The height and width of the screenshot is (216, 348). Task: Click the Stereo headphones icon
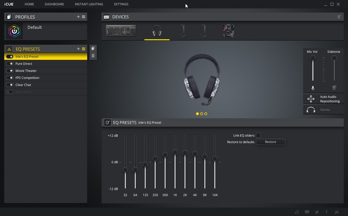pyautogui.click(x=311, y=110)
